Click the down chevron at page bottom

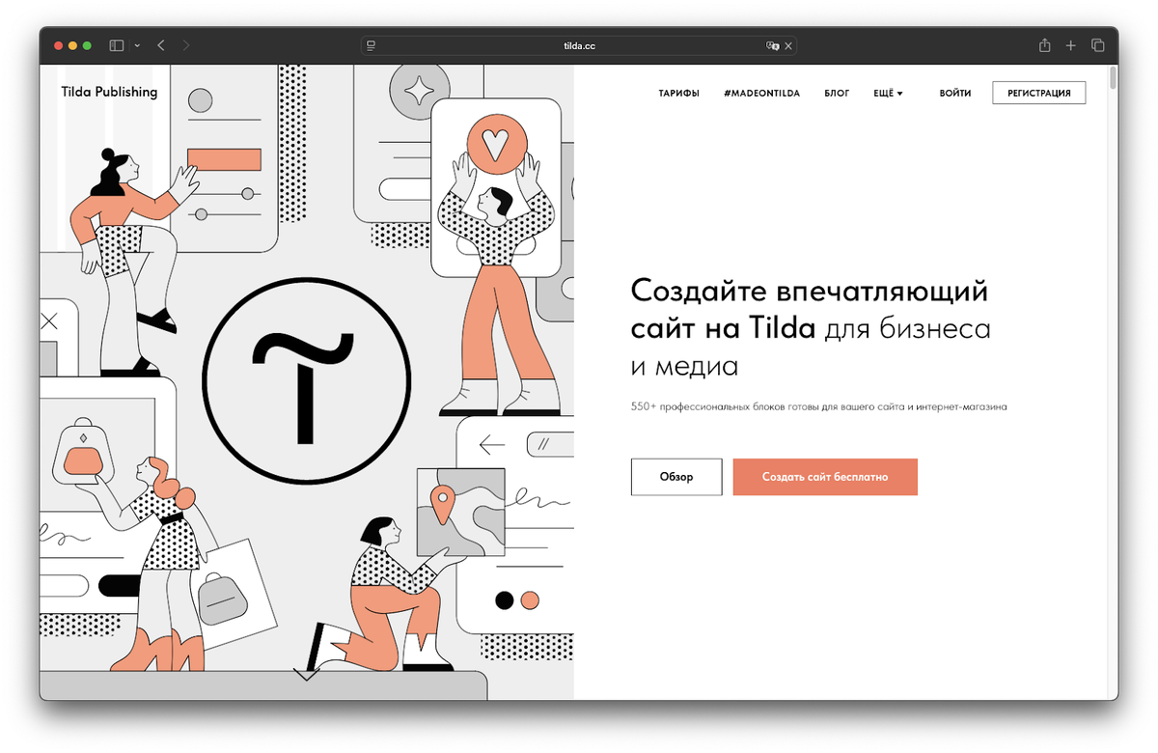point(306,675)
